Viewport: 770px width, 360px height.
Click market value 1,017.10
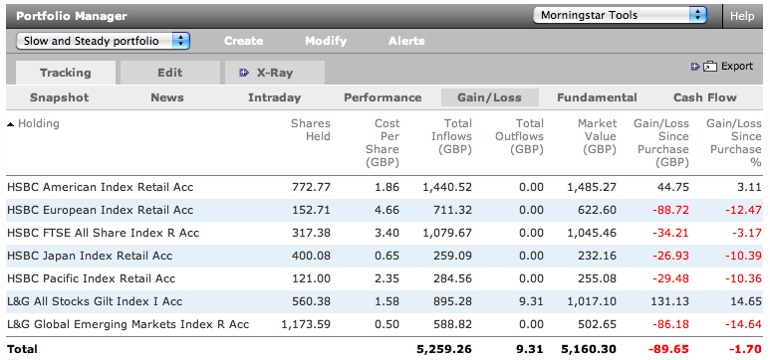click(x=592, y=301)
